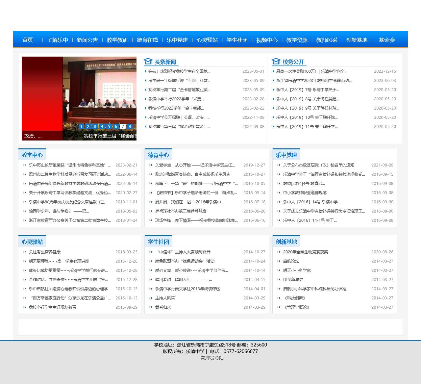421x384 pixels.
Task: Click the slideshow conference photo
Action: tap(99, 95)
